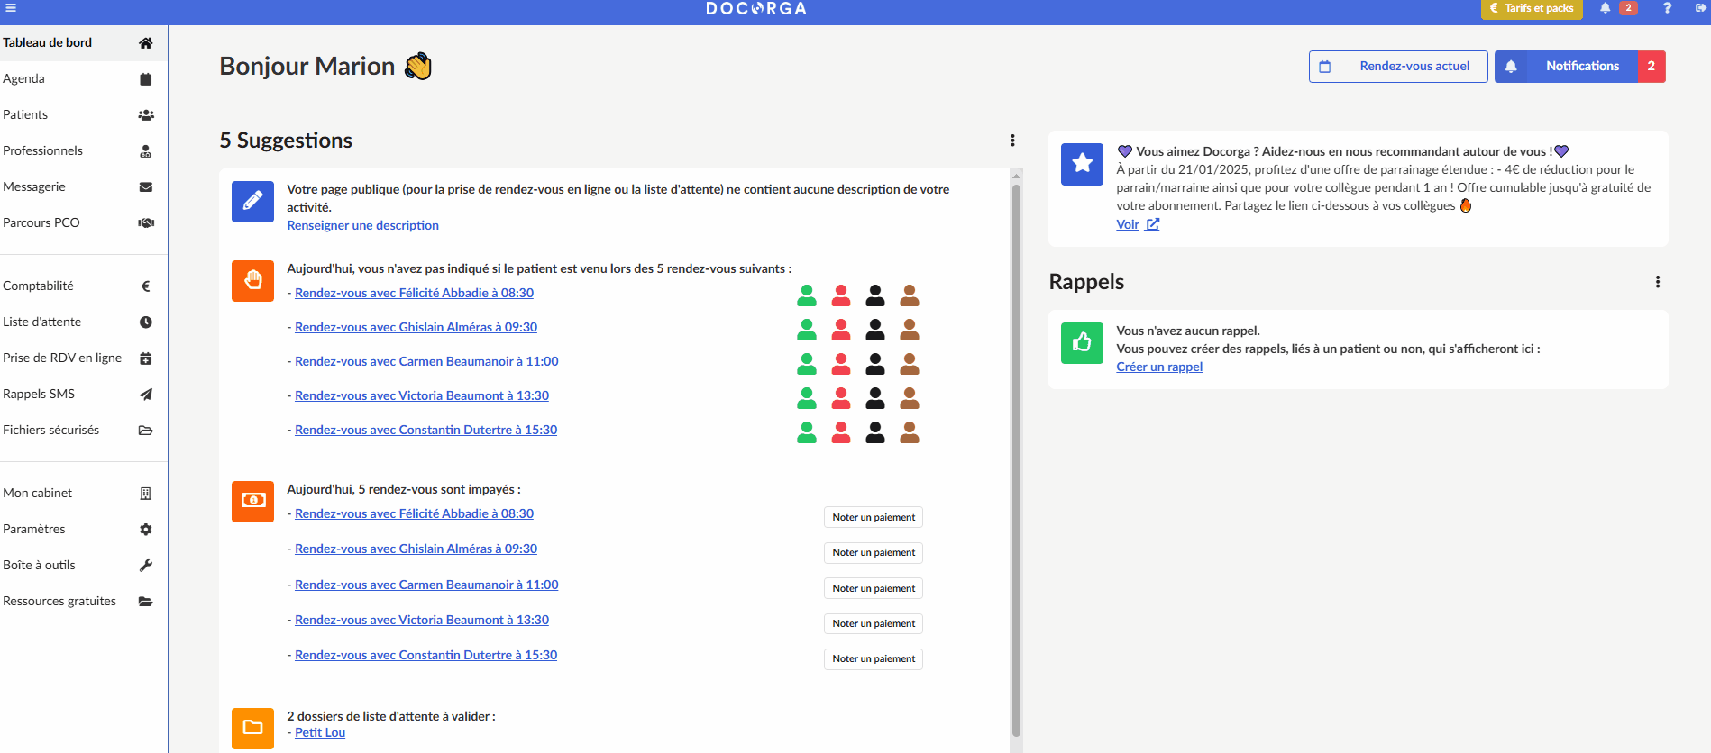Viewport: 1711px width, 753px height.
Task: Open Tarifs et packs
Action: point(1532,8)
